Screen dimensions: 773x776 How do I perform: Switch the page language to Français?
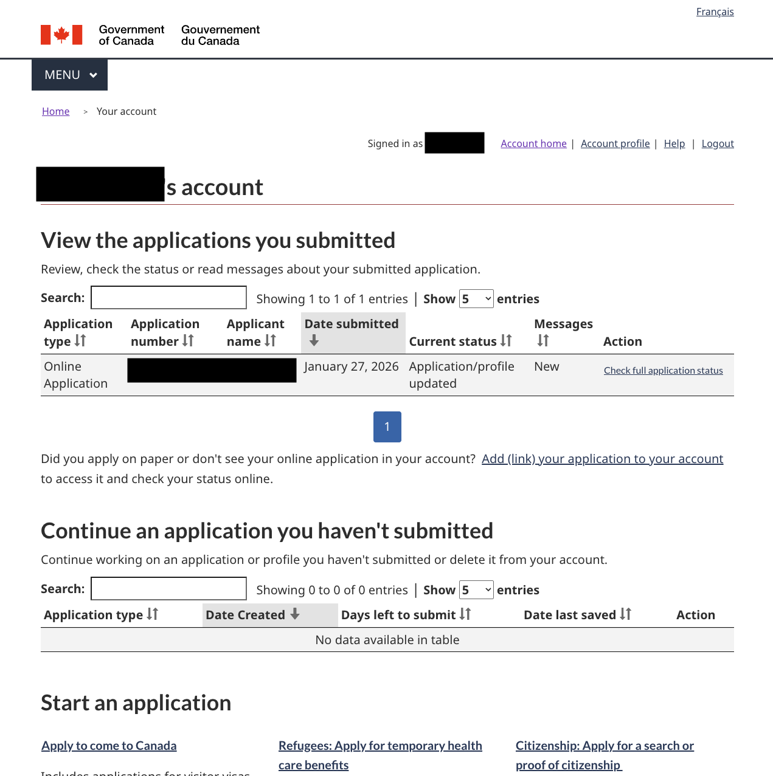pyautogui.click(x=715, y=11)
